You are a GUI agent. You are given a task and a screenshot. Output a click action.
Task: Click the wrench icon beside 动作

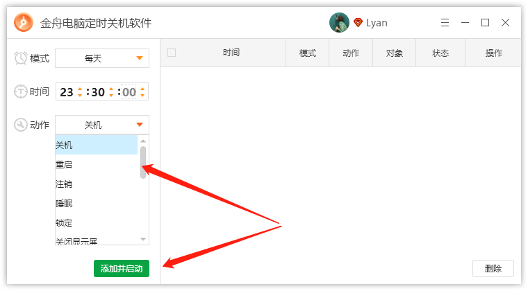click(x=21, y=125)
